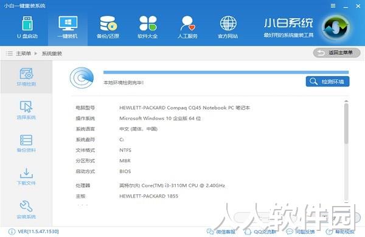Click the radar scan icon
The height and width of the screenshot is (237, 365).
coord(82,78)
